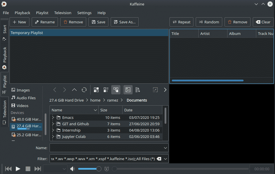Select the 25.2 GiB hard drive device

coord(26,135)
